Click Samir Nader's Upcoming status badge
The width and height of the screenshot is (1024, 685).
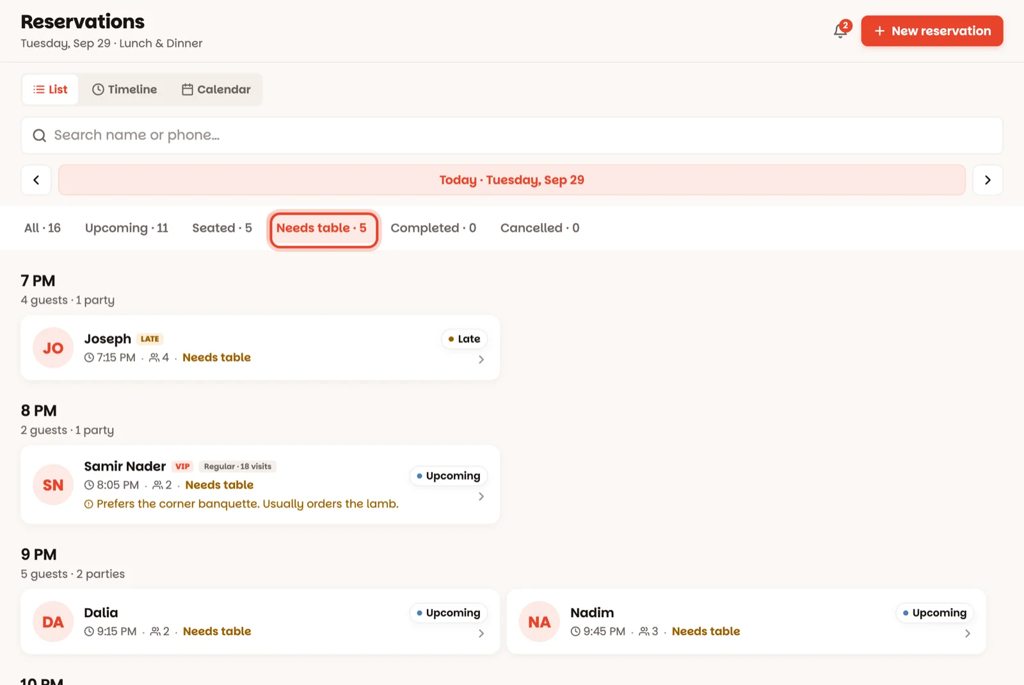point(449,476)
